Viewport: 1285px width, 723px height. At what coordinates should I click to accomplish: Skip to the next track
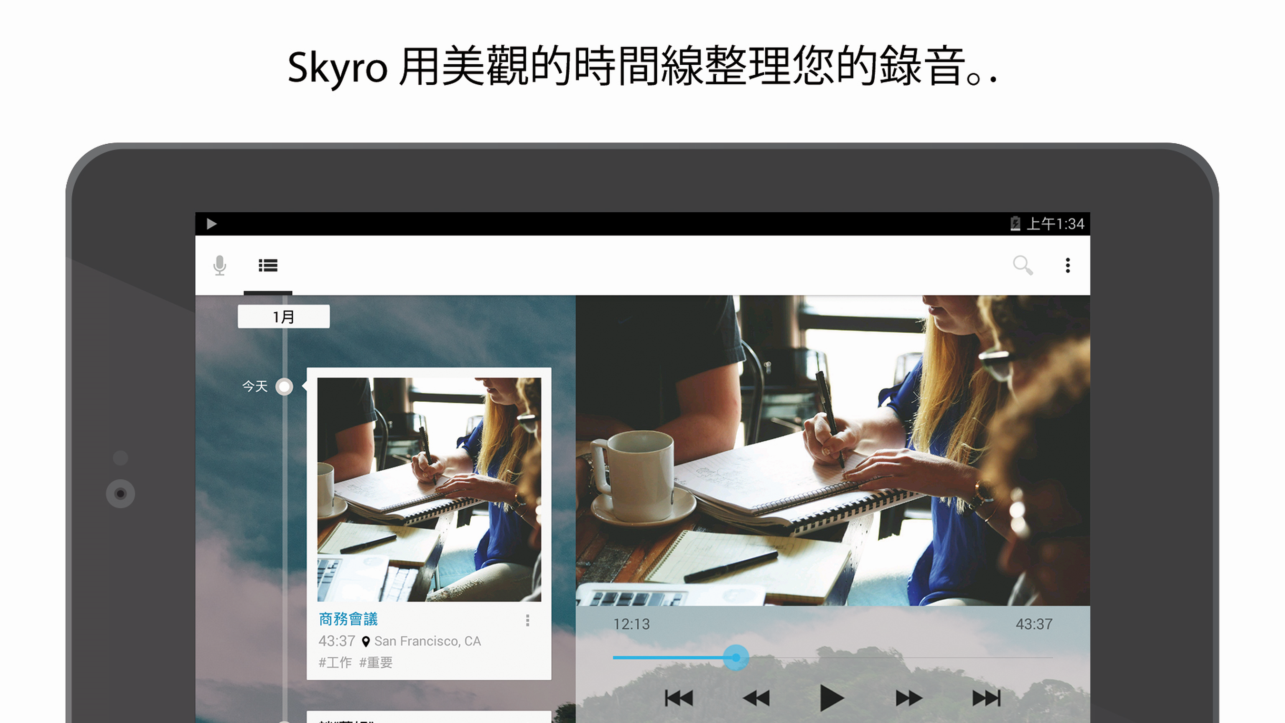coord(986,698)
